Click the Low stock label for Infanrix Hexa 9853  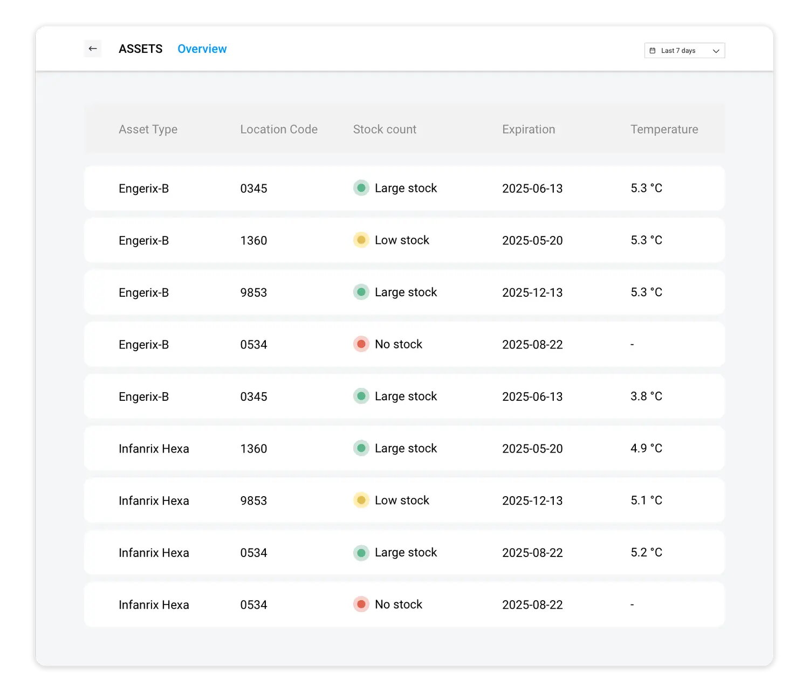coord(402,500)
